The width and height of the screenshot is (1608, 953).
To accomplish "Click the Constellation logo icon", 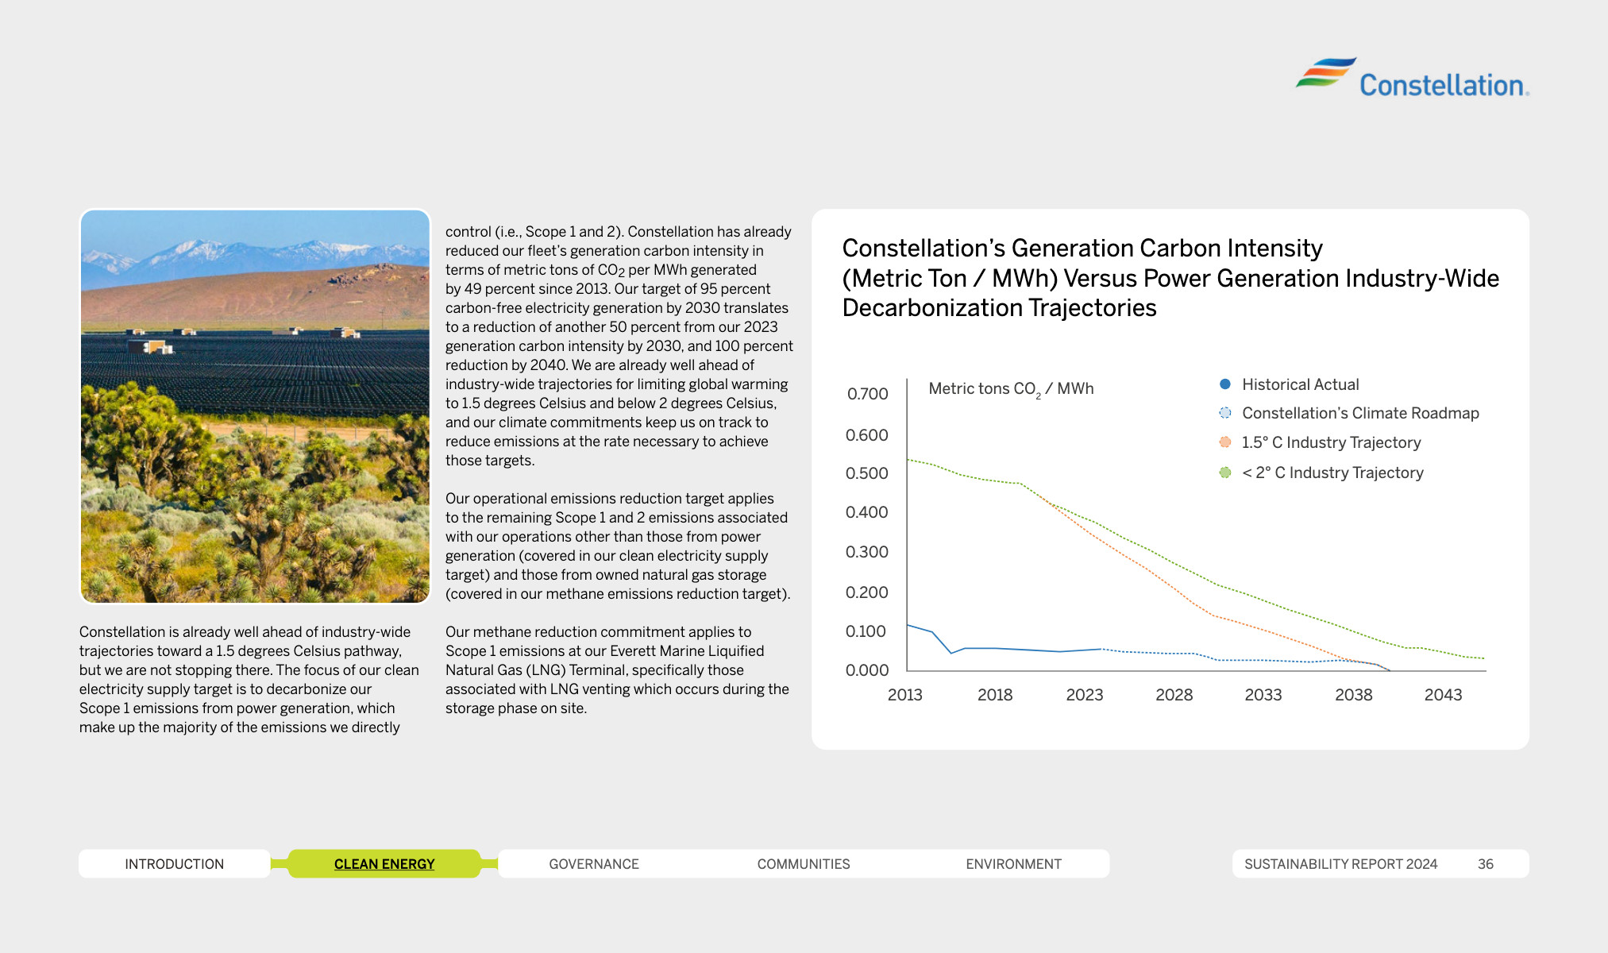I will pyautogui.click(x=1325, y=73).
